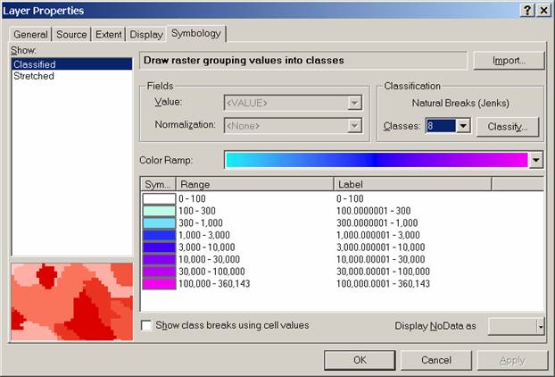
Task: Switch to the Extent tab
Action: [109, 35]
